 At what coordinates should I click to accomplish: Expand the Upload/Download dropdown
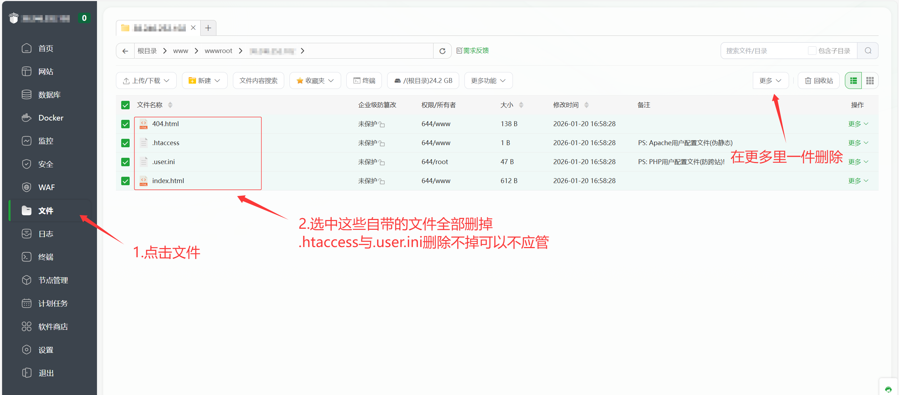[x=146, y=81]
